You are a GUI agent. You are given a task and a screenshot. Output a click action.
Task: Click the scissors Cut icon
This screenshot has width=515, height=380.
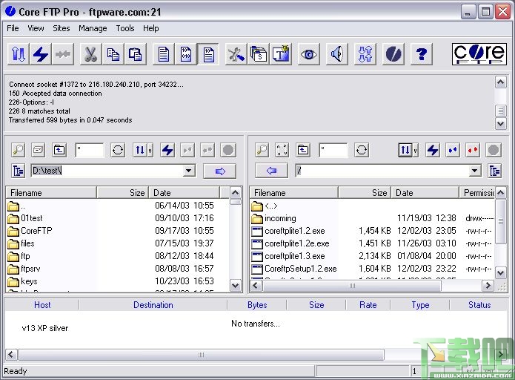[90, 54]
